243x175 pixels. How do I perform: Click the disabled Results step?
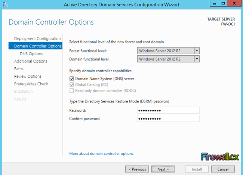point(20,99)
